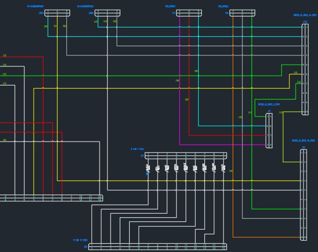Click pin 5 on the D1 connector
Viewport: 318px width, 252px height.
(x=186, y=155)
